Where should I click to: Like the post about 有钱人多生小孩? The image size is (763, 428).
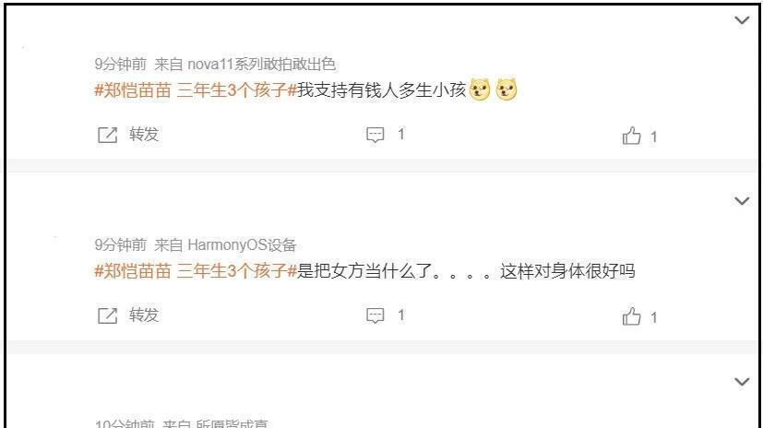click(632, 136)
